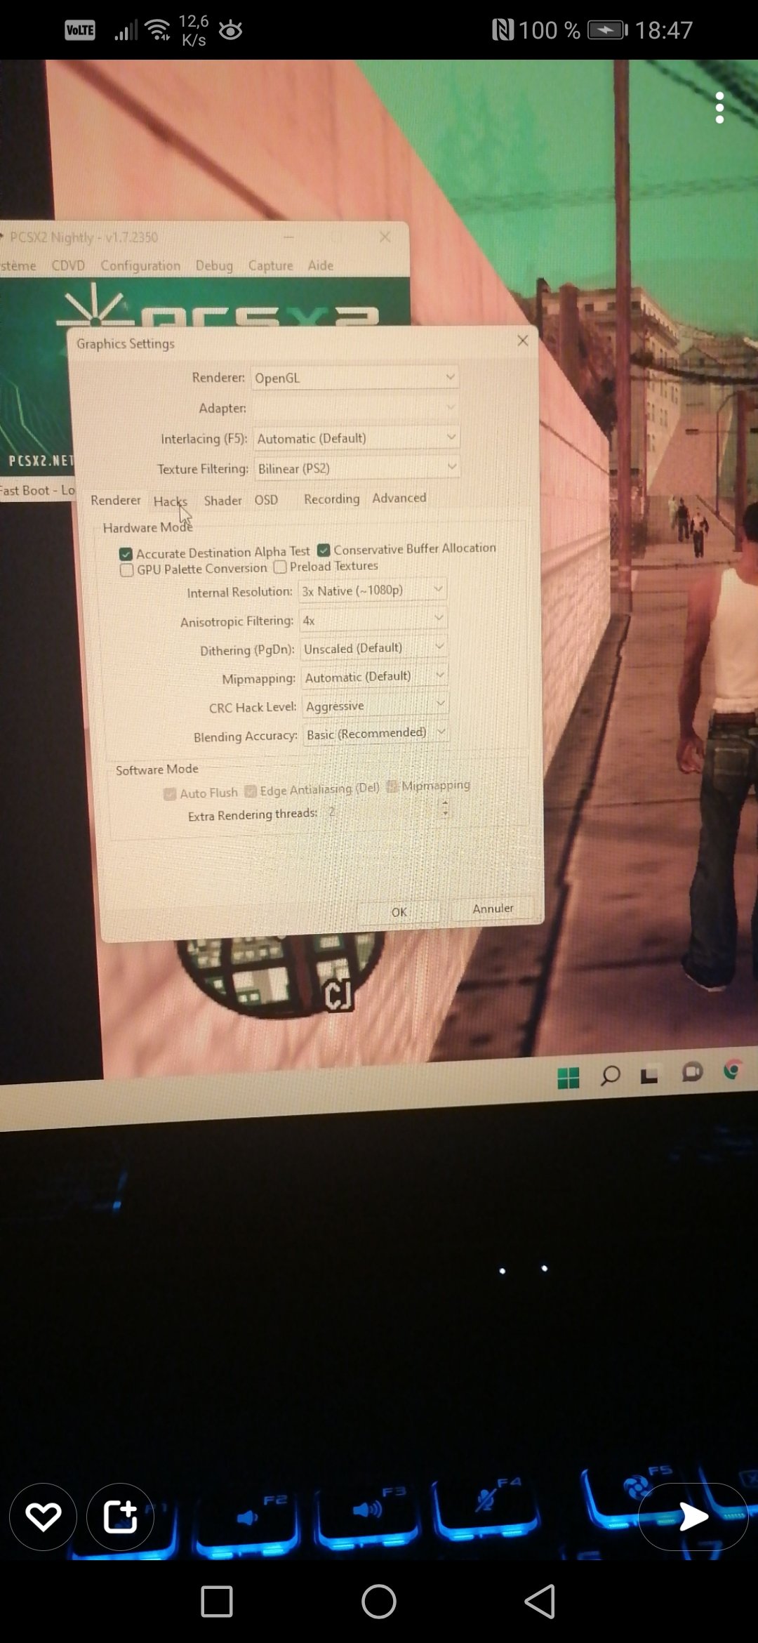
Task: Enable Preload Textures checkbox
Action: (280, 567)
